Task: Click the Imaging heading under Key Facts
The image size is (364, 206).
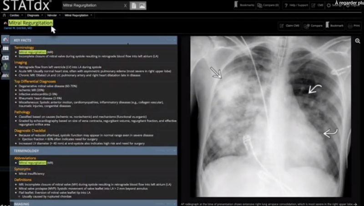Action: [x=20, y=62]
